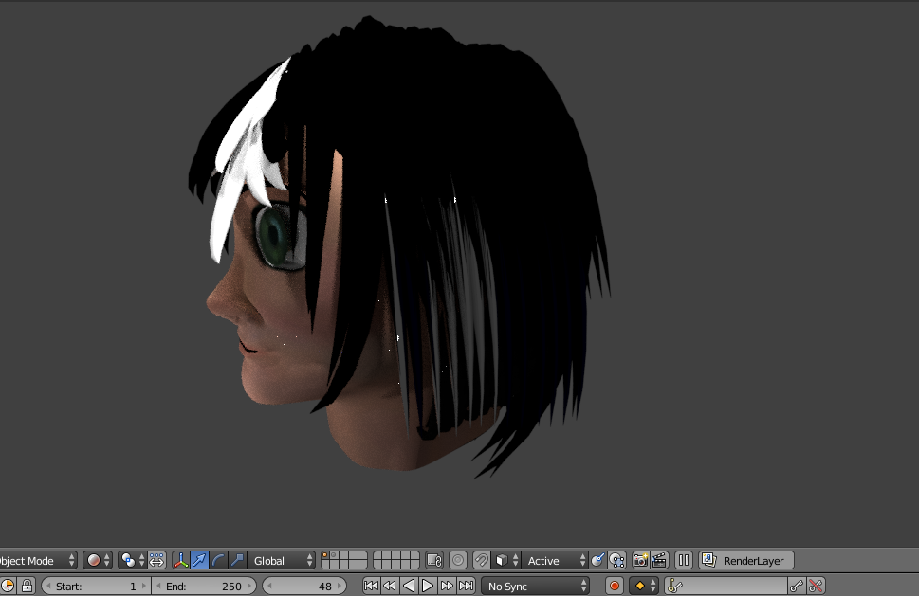Screen dimensions: 919x596
Task: Toggle the time cursor lock icon
Action: point(27,586)
